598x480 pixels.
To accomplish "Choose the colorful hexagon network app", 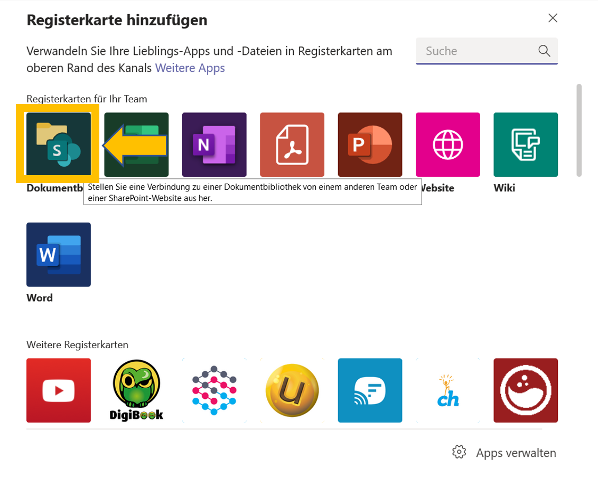I will tap(214, 390).
